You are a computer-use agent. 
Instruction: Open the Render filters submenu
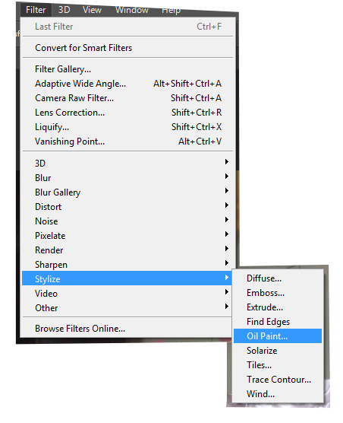127,250
